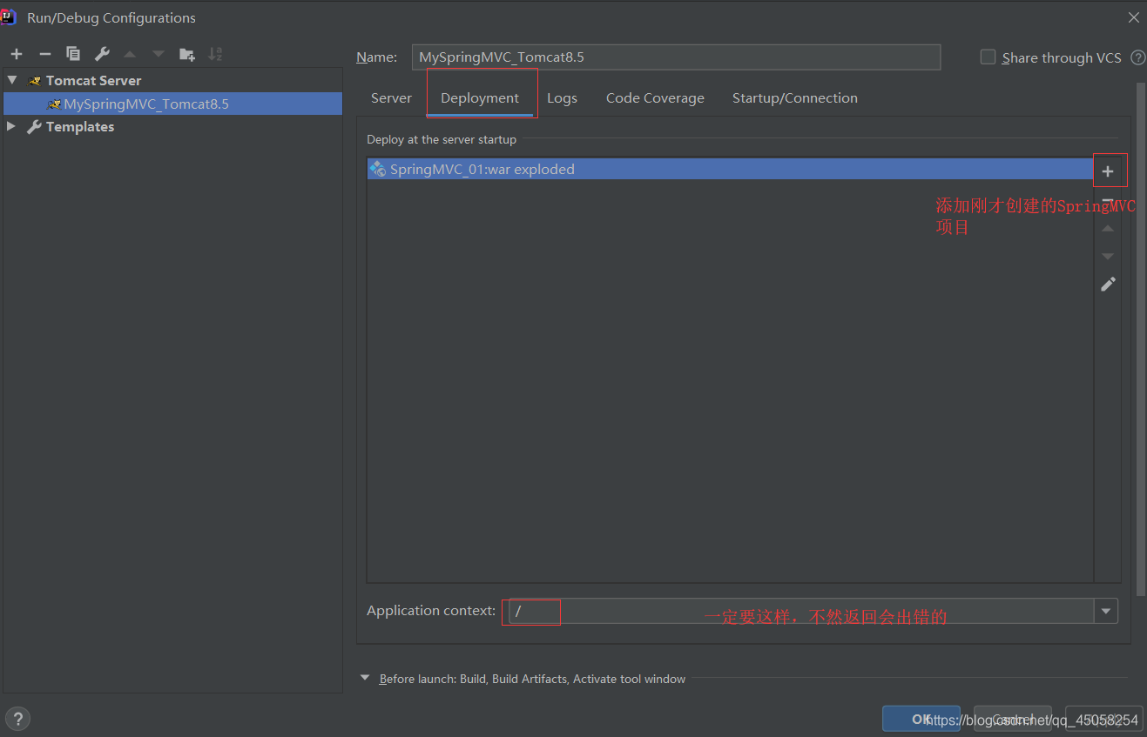This screenshot has width=1147, height=737.
Task: Sort configurations alphabetically
Action: click(215, 54)
